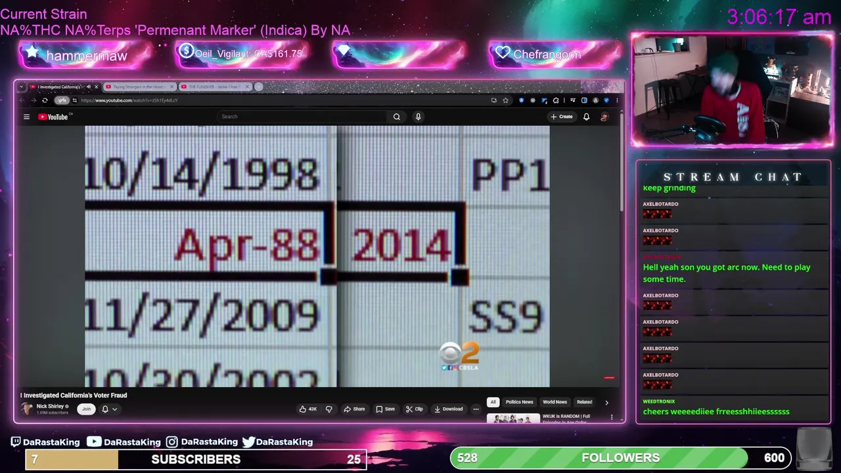The image size is (841, 473).
Task: Select the Related chip
Action: [584, 402]
